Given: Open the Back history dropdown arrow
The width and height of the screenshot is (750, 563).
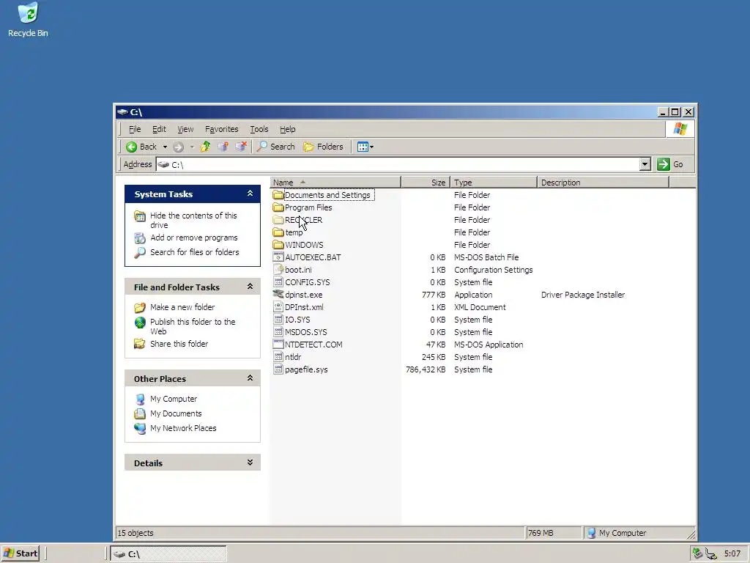Looking at the screenshot, I should [x=165, y=147].
